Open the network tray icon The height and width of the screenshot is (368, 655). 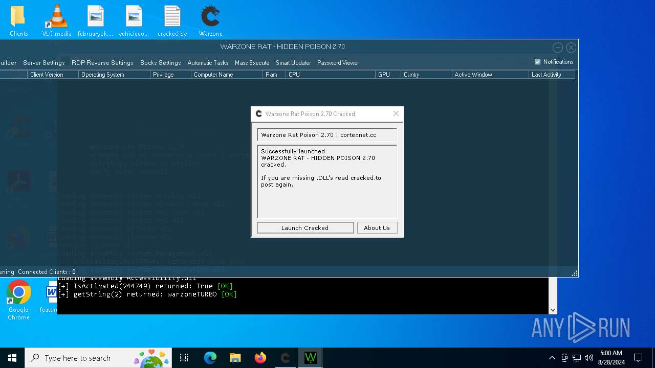coord(577,358)
